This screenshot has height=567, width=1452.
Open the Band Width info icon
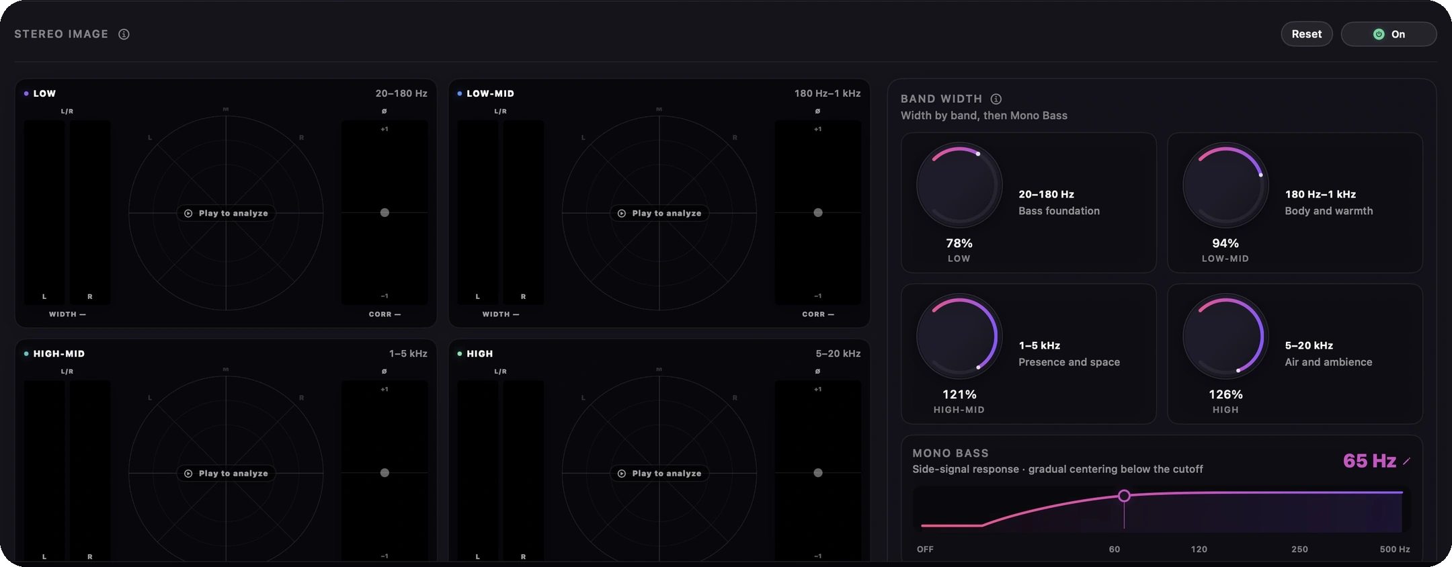pos(996,99)
